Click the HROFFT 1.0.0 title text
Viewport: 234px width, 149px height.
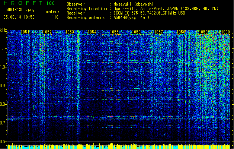click(x=29, y=3)
